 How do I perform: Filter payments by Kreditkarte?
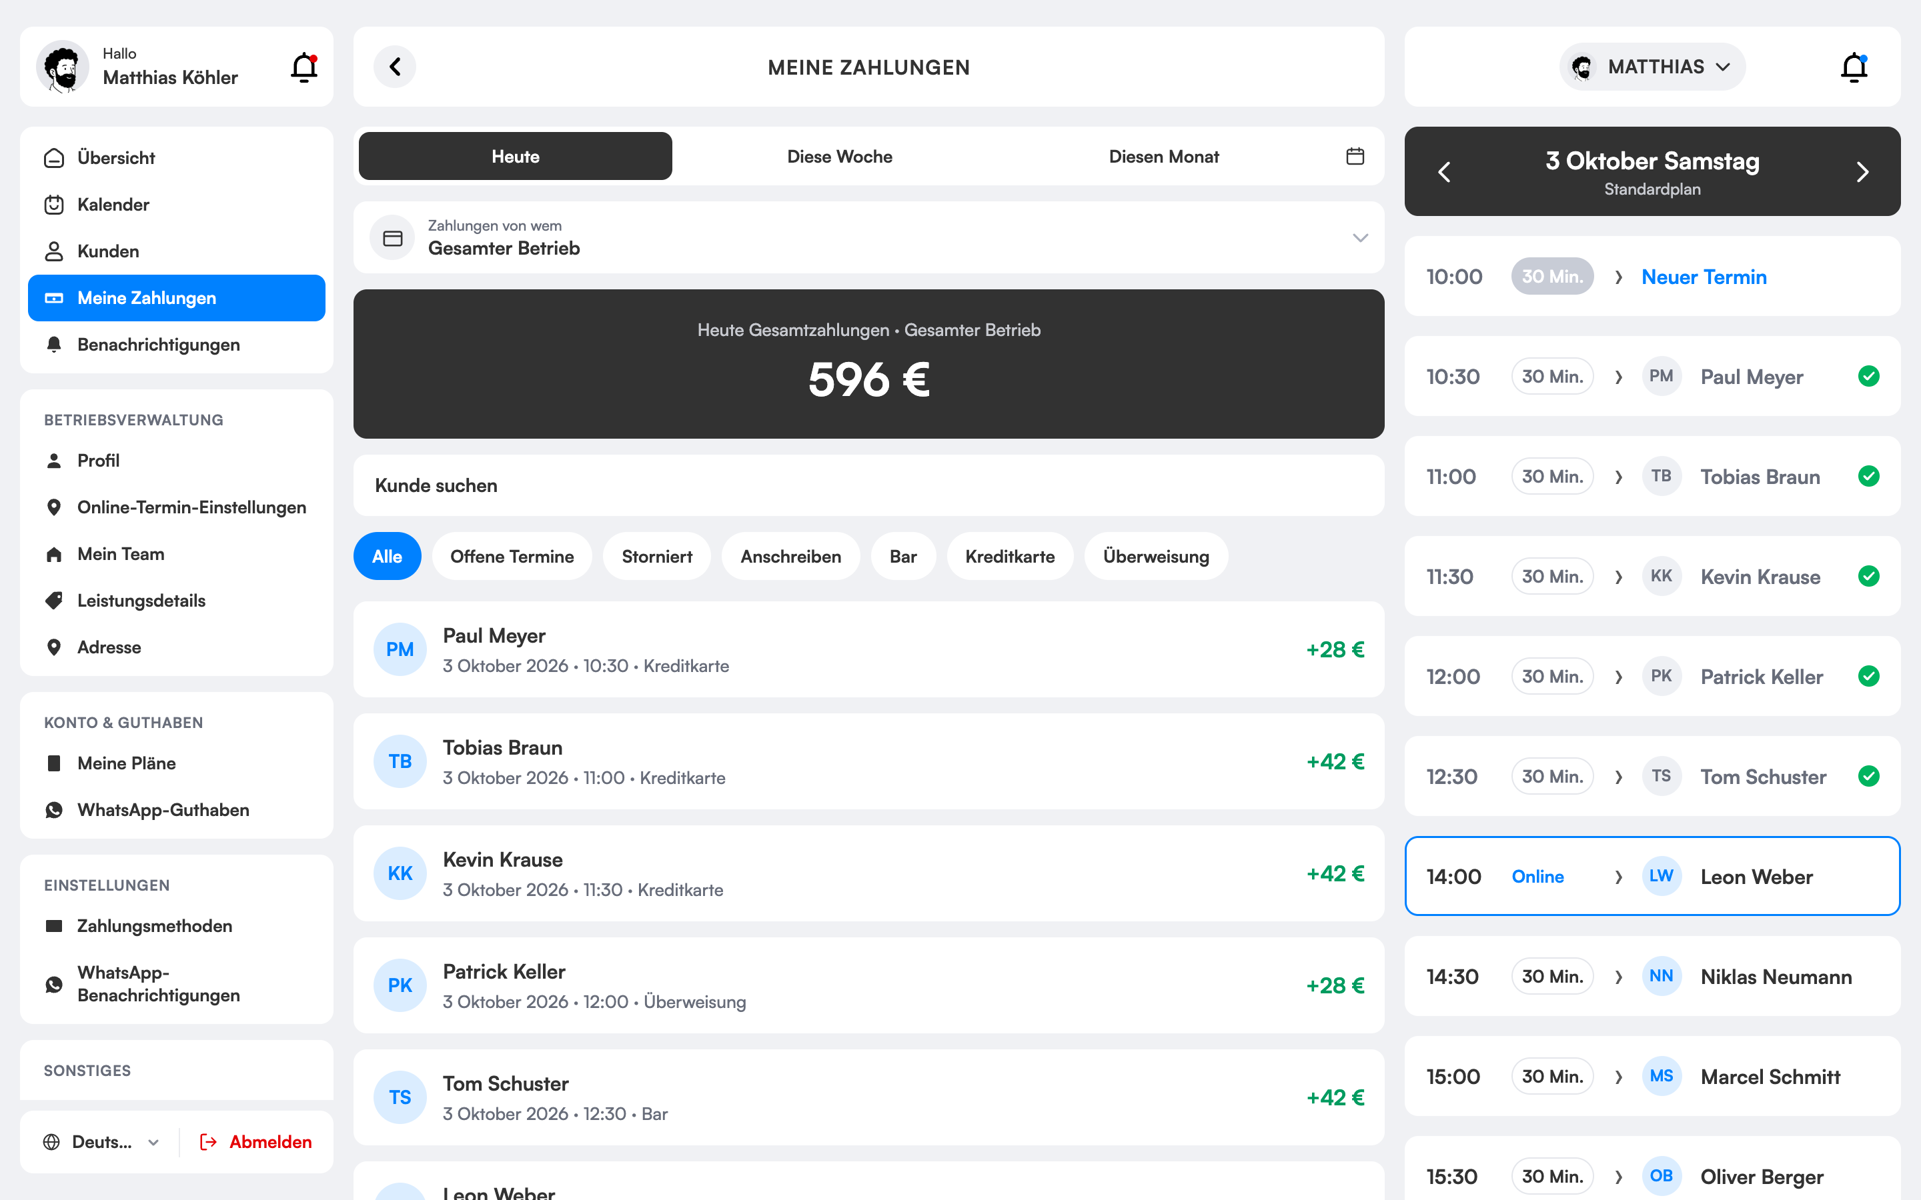click(x=1010, y=557)
